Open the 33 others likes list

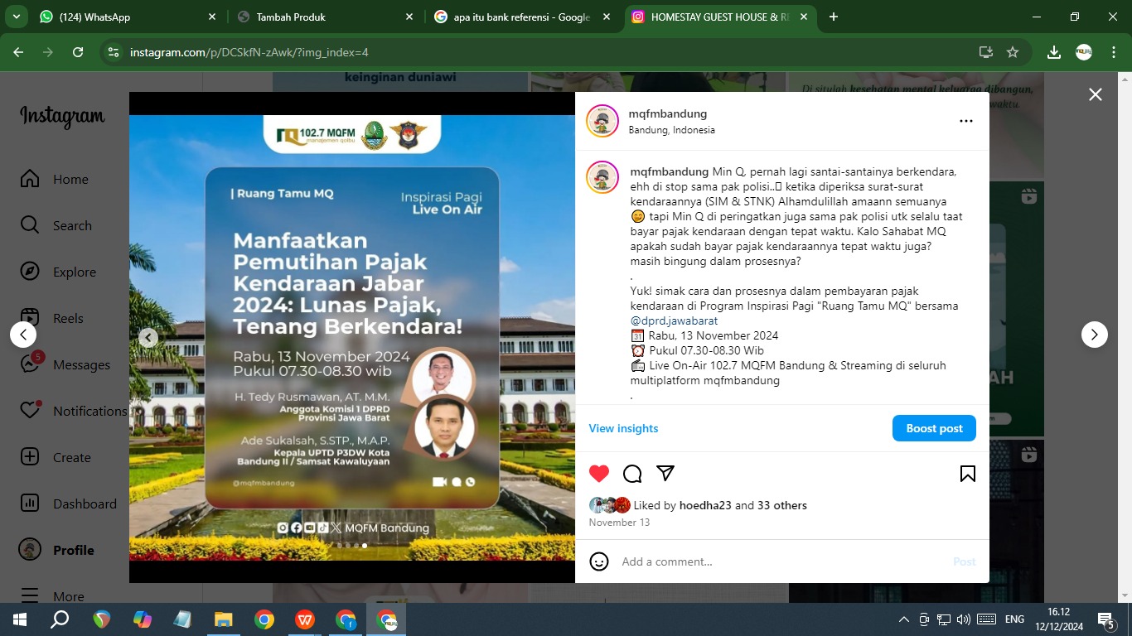[x=782, y=505]
